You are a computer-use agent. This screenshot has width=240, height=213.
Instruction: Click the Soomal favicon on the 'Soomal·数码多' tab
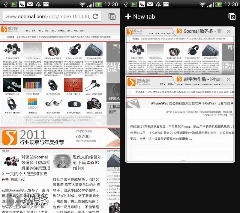(179, 31)
